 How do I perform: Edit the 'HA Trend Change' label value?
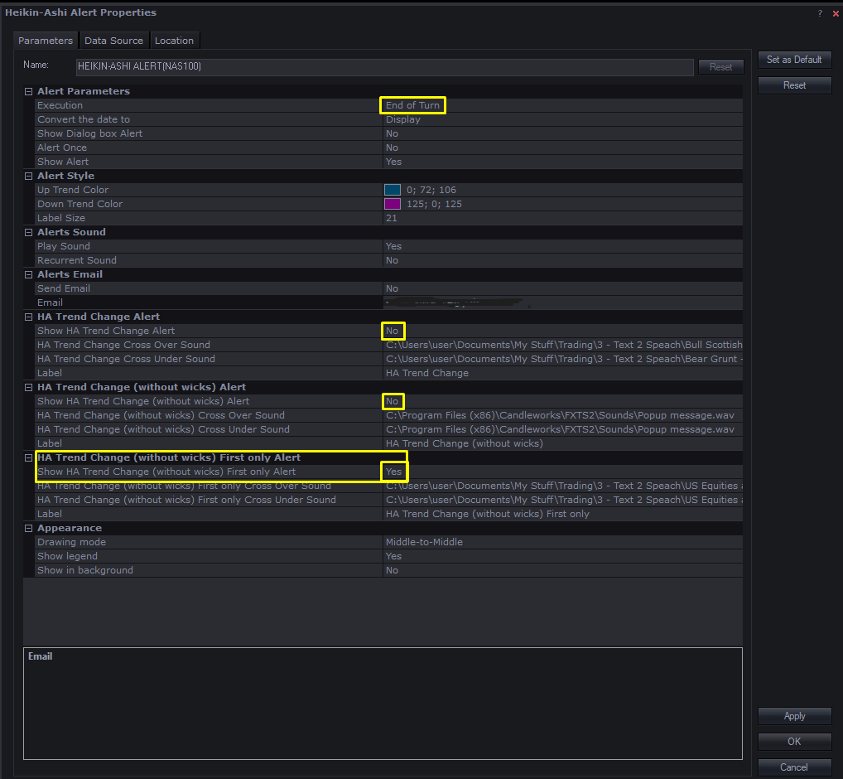[426, 373]
